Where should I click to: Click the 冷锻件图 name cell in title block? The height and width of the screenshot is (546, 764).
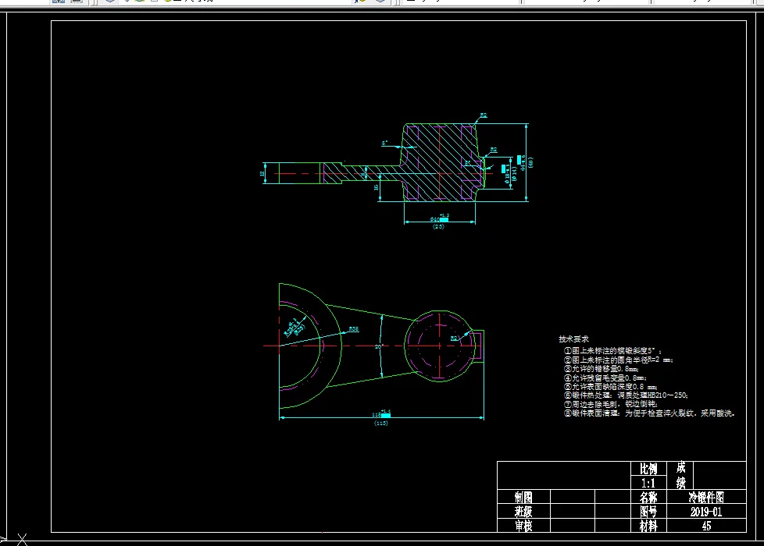coord(706,497)
